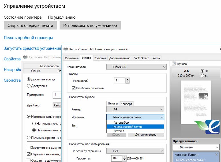Choose Многоцелевой лоток in dropdown list

click(x=135, y=127)
